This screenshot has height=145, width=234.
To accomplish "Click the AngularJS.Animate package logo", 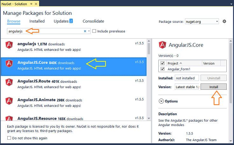I will pos(9,101).
